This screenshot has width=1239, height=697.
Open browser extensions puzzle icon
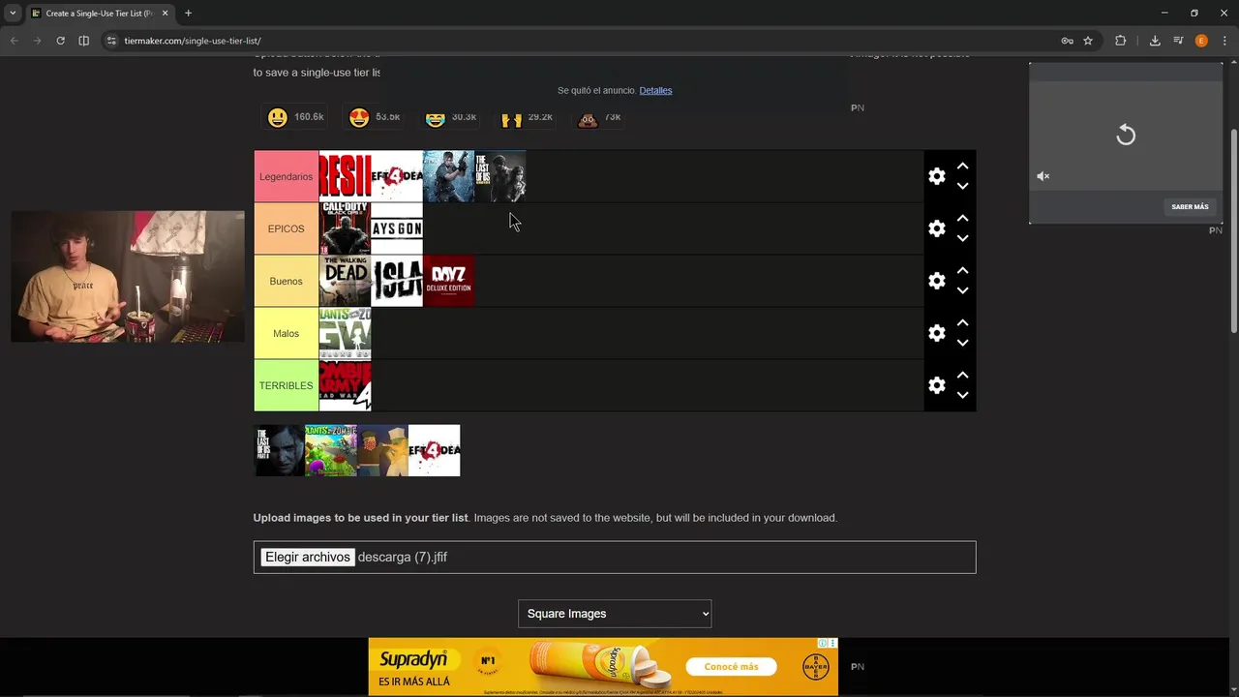[1121, 41]
